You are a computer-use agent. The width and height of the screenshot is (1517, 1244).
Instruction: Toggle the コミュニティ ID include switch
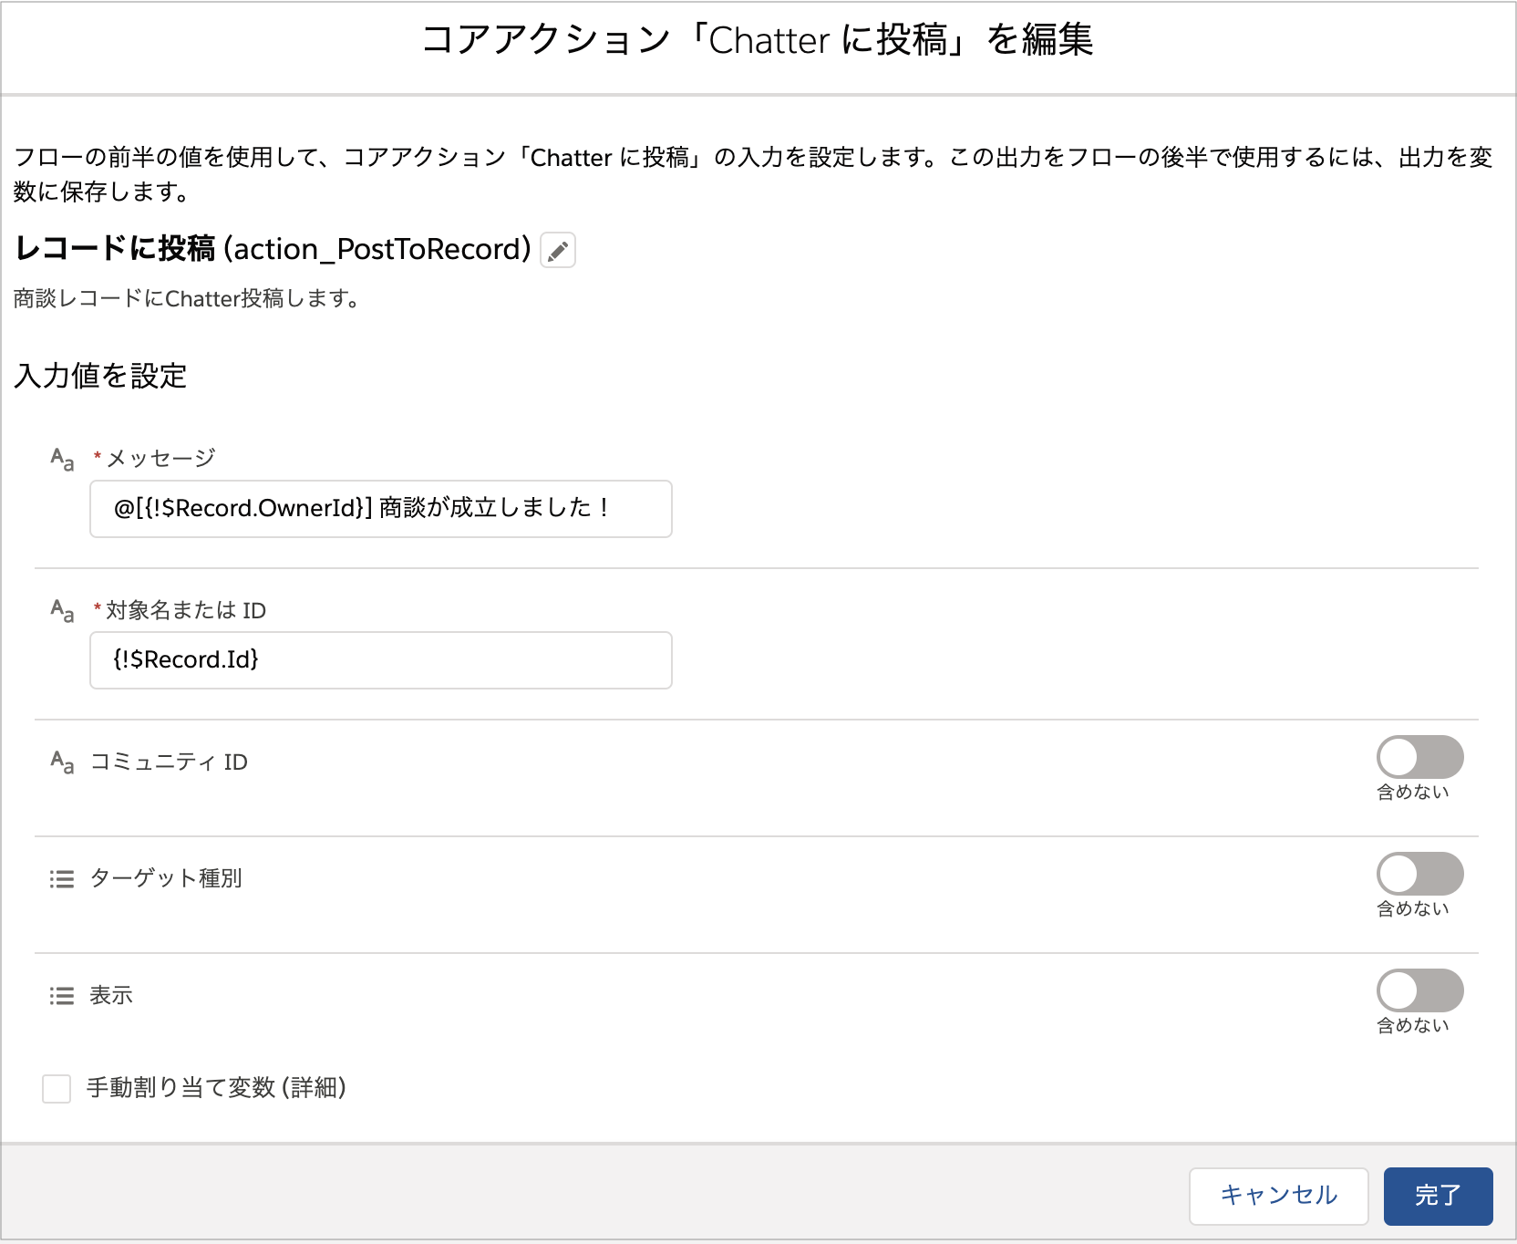1419,757
